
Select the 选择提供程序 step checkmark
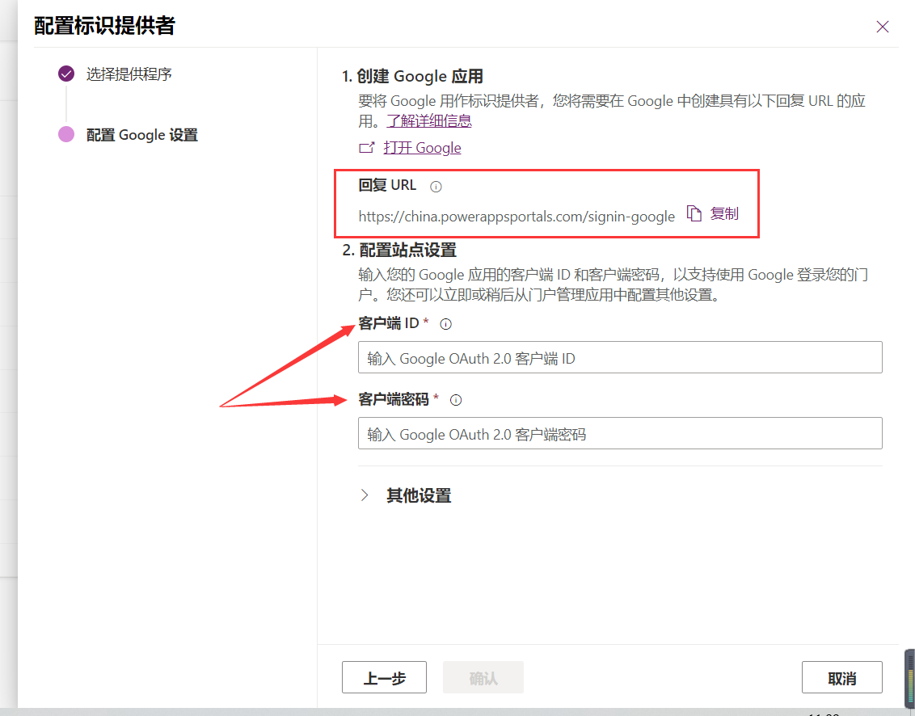point(66,74)
